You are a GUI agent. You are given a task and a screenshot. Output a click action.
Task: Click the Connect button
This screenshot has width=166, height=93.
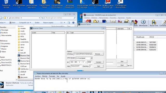coord(99,62)
